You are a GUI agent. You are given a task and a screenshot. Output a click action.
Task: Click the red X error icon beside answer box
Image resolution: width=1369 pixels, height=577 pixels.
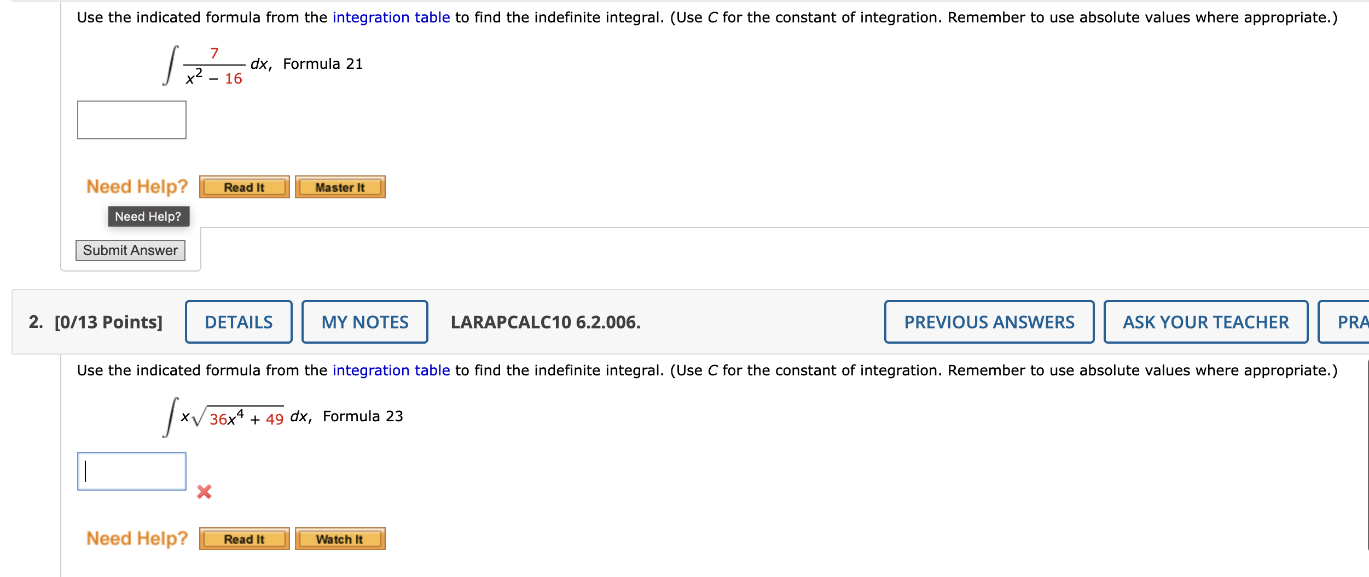205,493
